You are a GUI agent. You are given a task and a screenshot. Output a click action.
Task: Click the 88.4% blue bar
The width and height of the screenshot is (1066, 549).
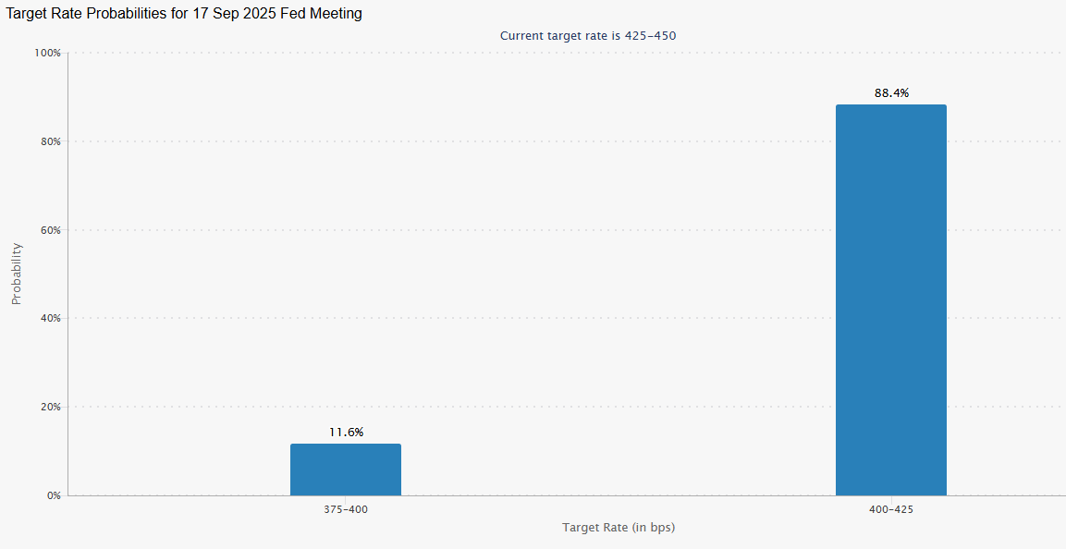(x=890, y=299)
